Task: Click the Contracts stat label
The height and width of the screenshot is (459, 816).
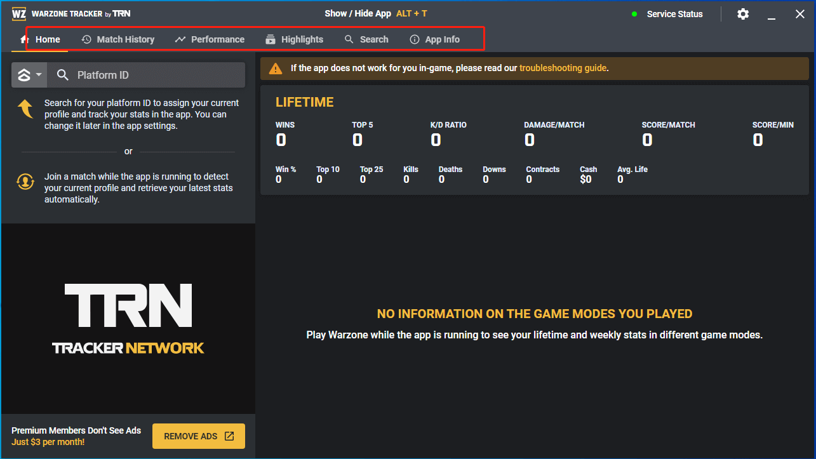Action: tap(543, 170)
